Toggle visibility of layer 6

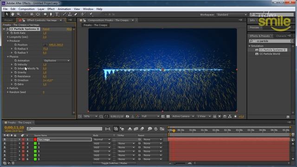5,159
